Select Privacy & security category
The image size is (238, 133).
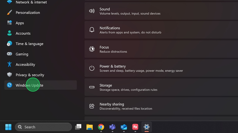click(30, 75)
